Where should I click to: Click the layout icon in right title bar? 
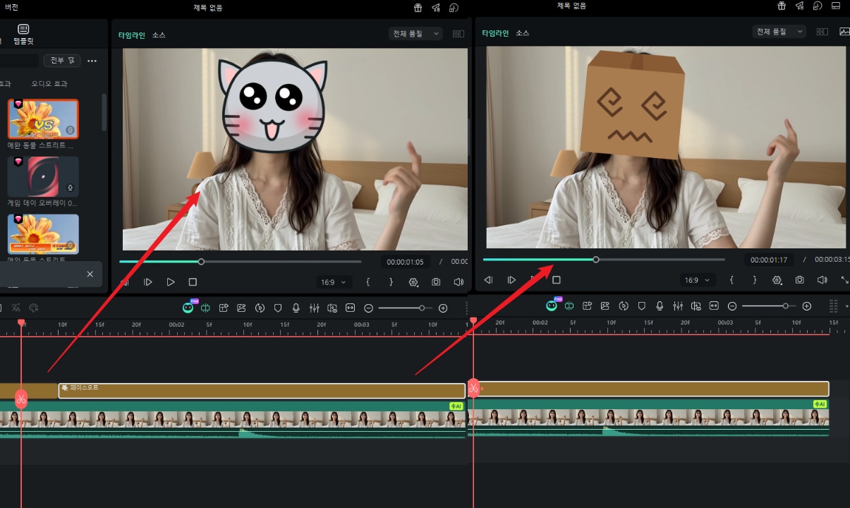[x=836, y=6]
